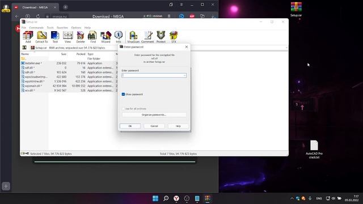Select the file row with size 103 624
The image size is (363, 204).
point(69,72)
